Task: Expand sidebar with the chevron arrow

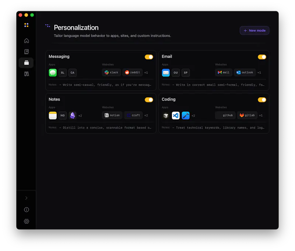Action: (x=26, y=198)
